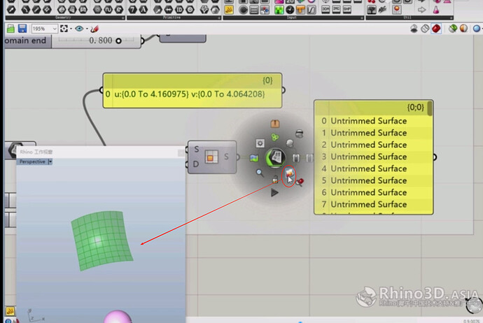Expand the Primitive panel plus button
The width and height of the screenshot is (483, 323).
pos(219,18)
